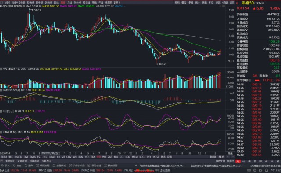281x173 pixels.
Task: Toggle the MACD indicator settings circle
Action: tap(1, 90)
